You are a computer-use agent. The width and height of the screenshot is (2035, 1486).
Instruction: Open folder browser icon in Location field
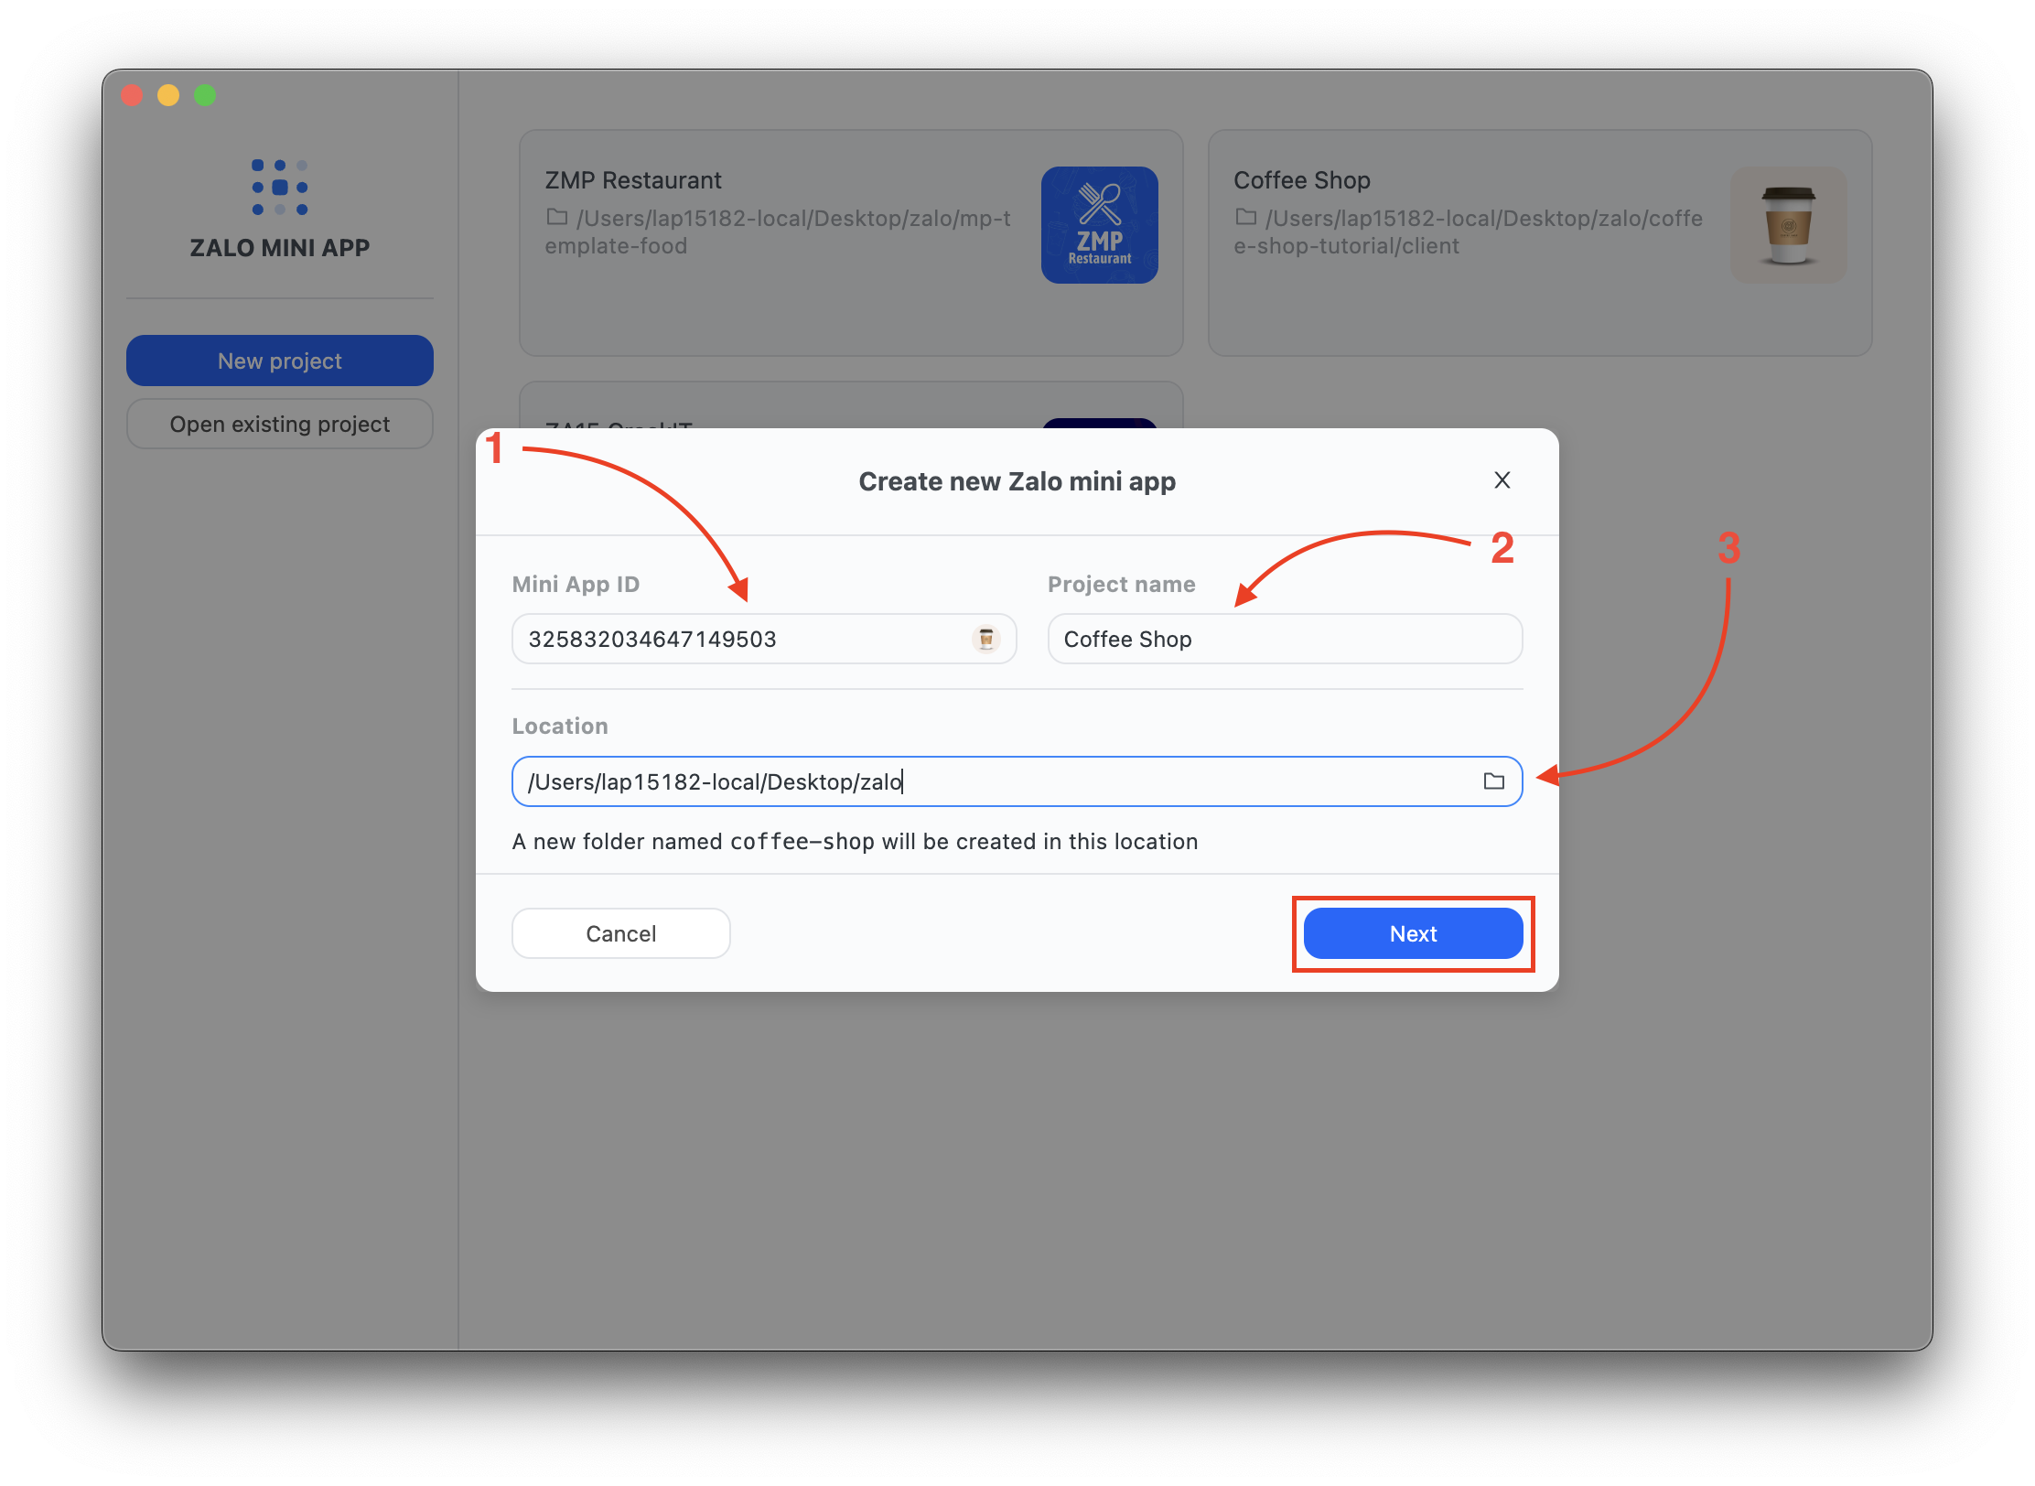[x=1494, y=781]
